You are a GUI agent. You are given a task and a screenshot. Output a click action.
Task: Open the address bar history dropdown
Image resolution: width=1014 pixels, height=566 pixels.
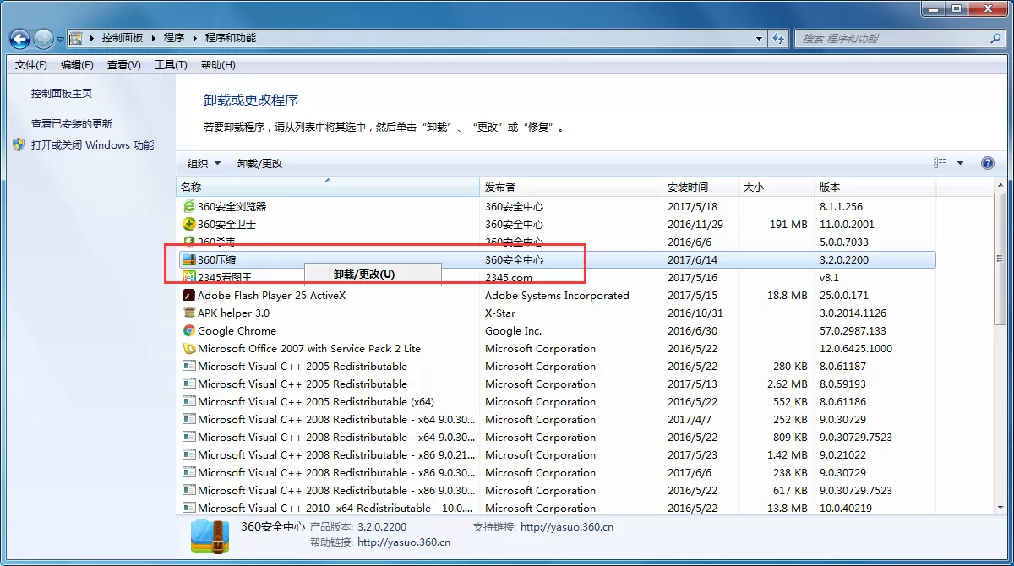tap(760, 39)
